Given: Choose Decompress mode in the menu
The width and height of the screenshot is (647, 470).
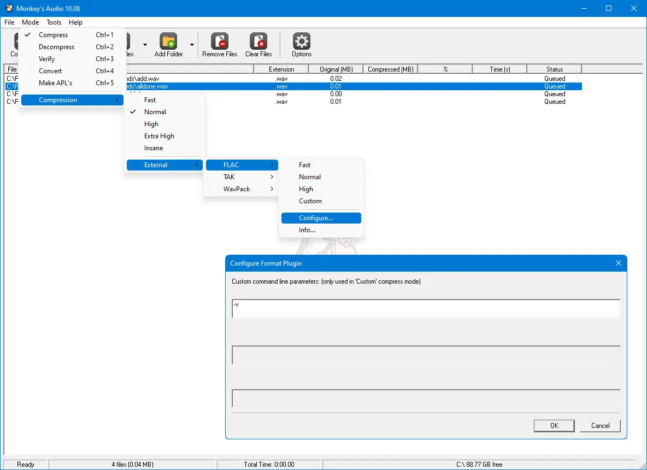Looking at the screenshot, I should (x=72, y=47).
